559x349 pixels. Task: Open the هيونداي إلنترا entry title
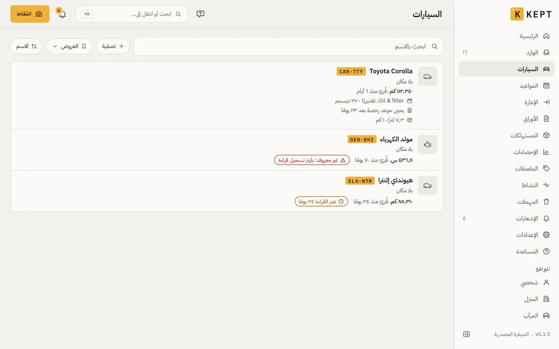point(396,180)
